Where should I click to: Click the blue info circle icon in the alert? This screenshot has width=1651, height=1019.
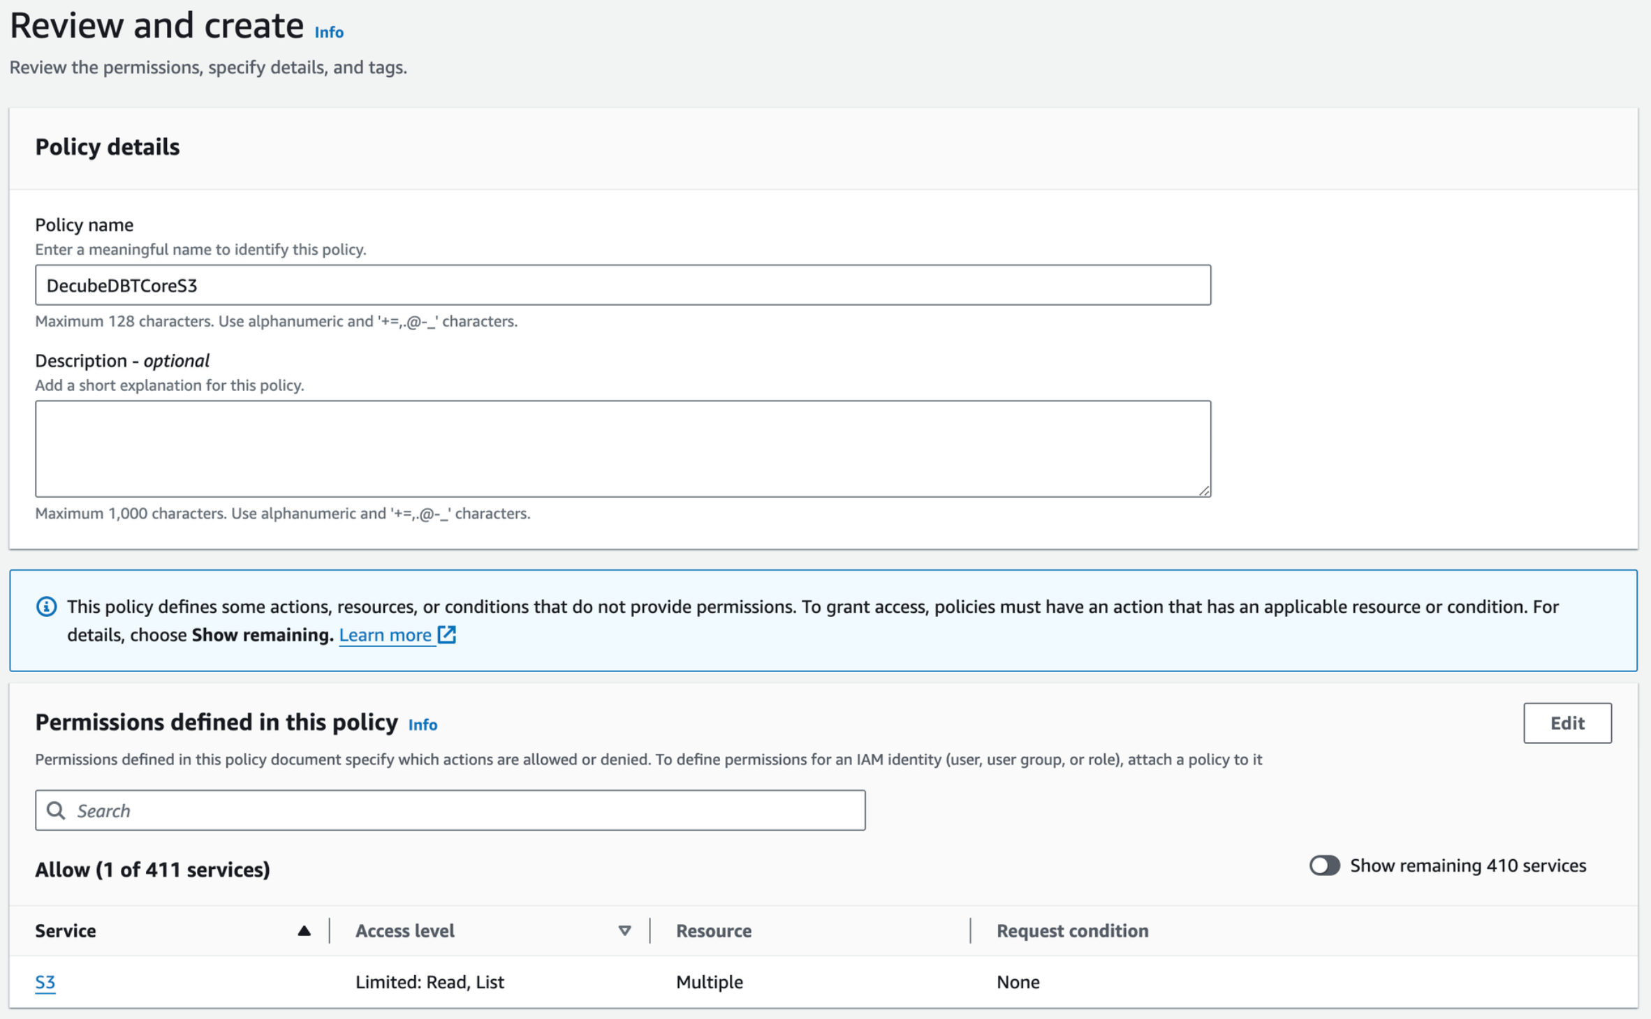coord(46,607)
